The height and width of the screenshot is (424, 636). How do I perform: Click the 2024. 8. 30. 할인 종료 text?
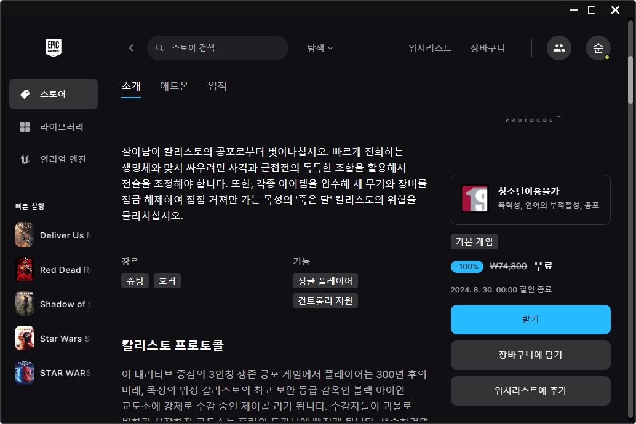[x=501, y=289]
